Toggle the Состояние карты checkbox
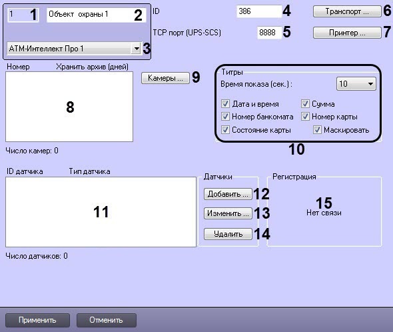 (x=225, y=130)
